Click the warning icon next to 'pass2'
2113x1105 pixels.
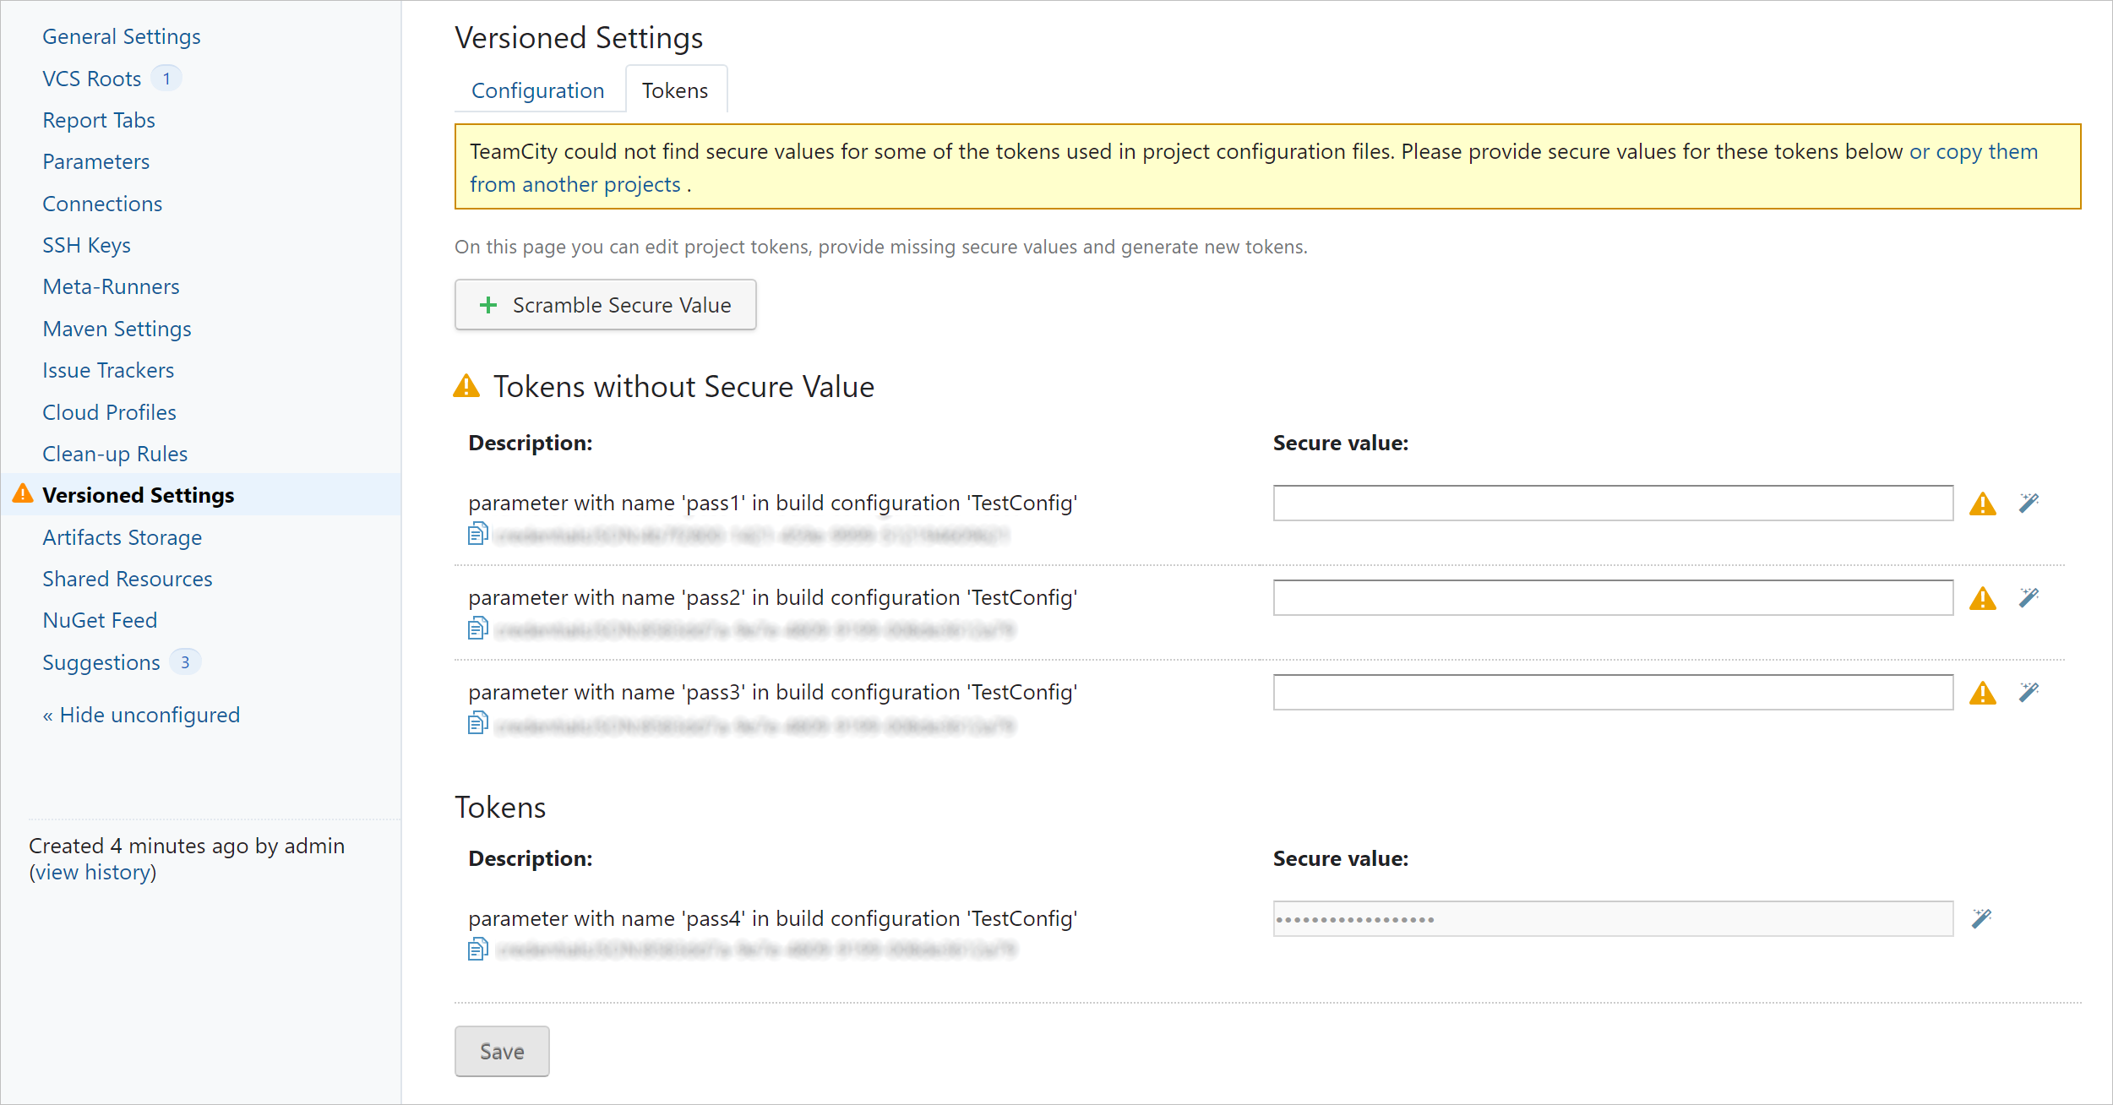[1983, 598]
